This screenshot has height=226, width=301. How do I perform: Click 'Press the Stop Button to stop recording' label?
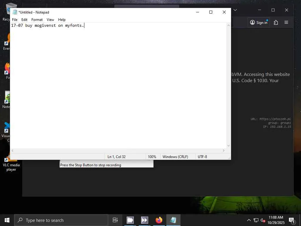click(x=91, y=165)
